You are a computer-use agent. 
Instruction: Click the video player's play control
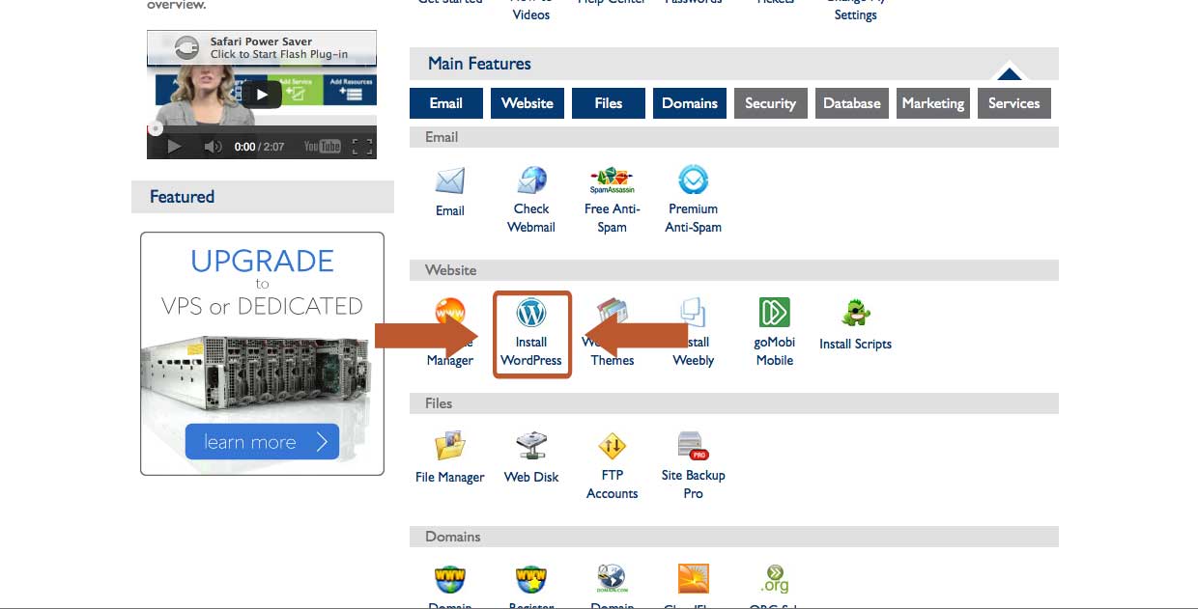click(174, 147)
